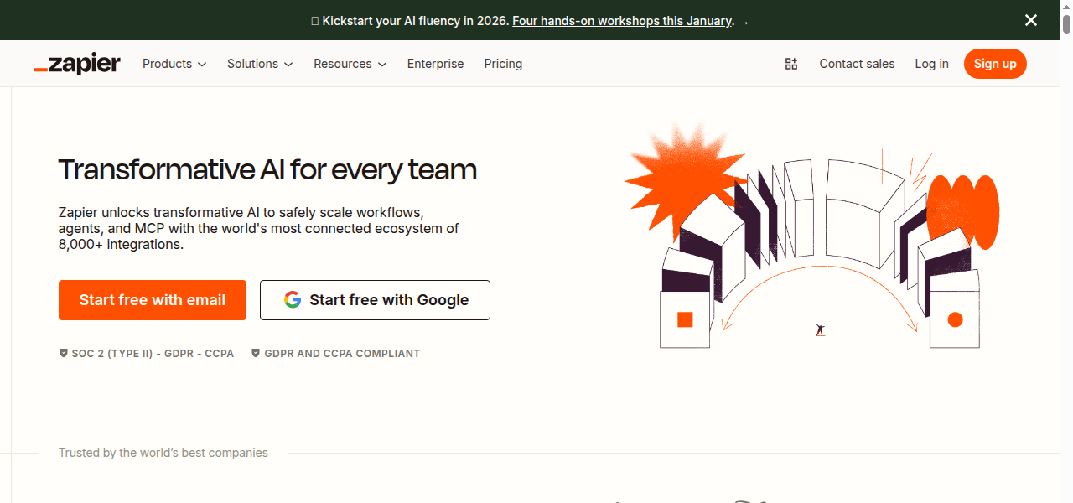Expand the Resources dropdown

(344, 64)
